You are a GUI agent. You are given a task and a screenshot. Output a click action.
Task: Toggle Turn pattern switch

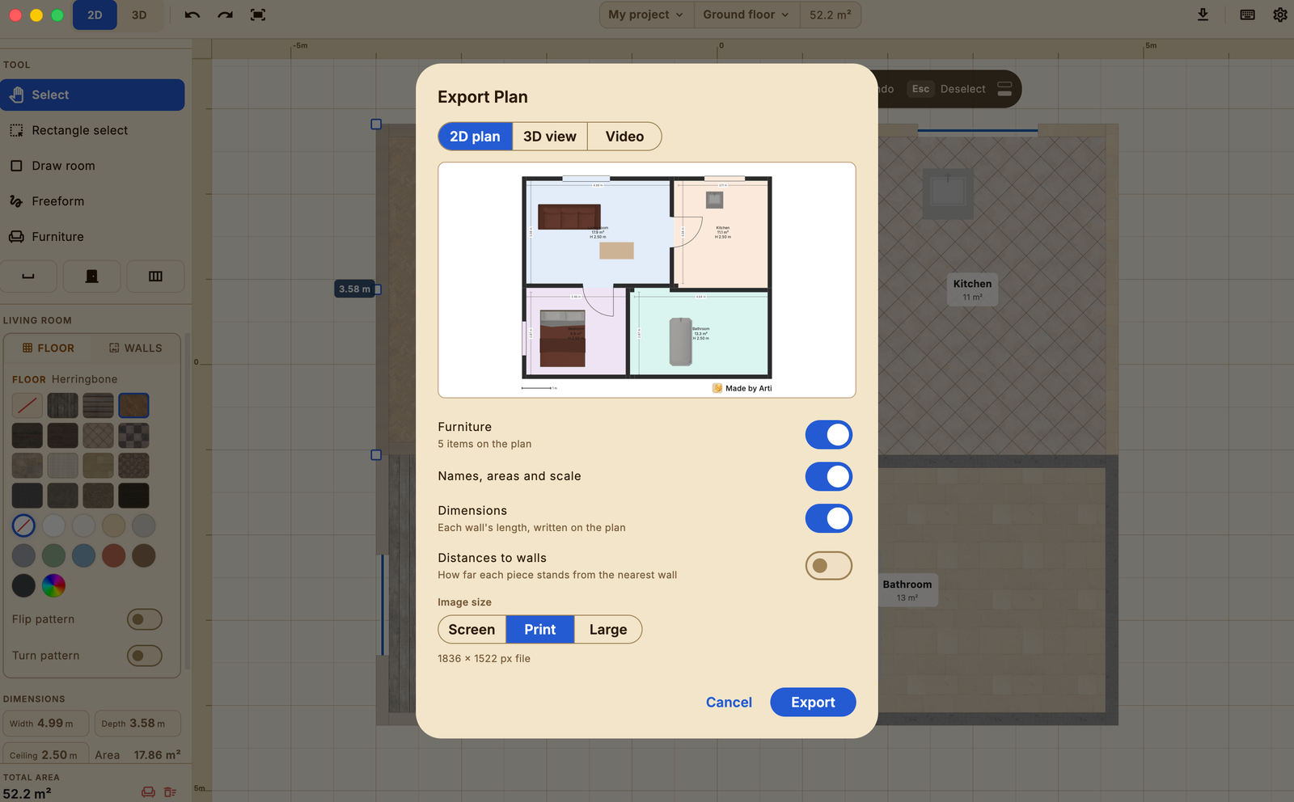[145, 656]
